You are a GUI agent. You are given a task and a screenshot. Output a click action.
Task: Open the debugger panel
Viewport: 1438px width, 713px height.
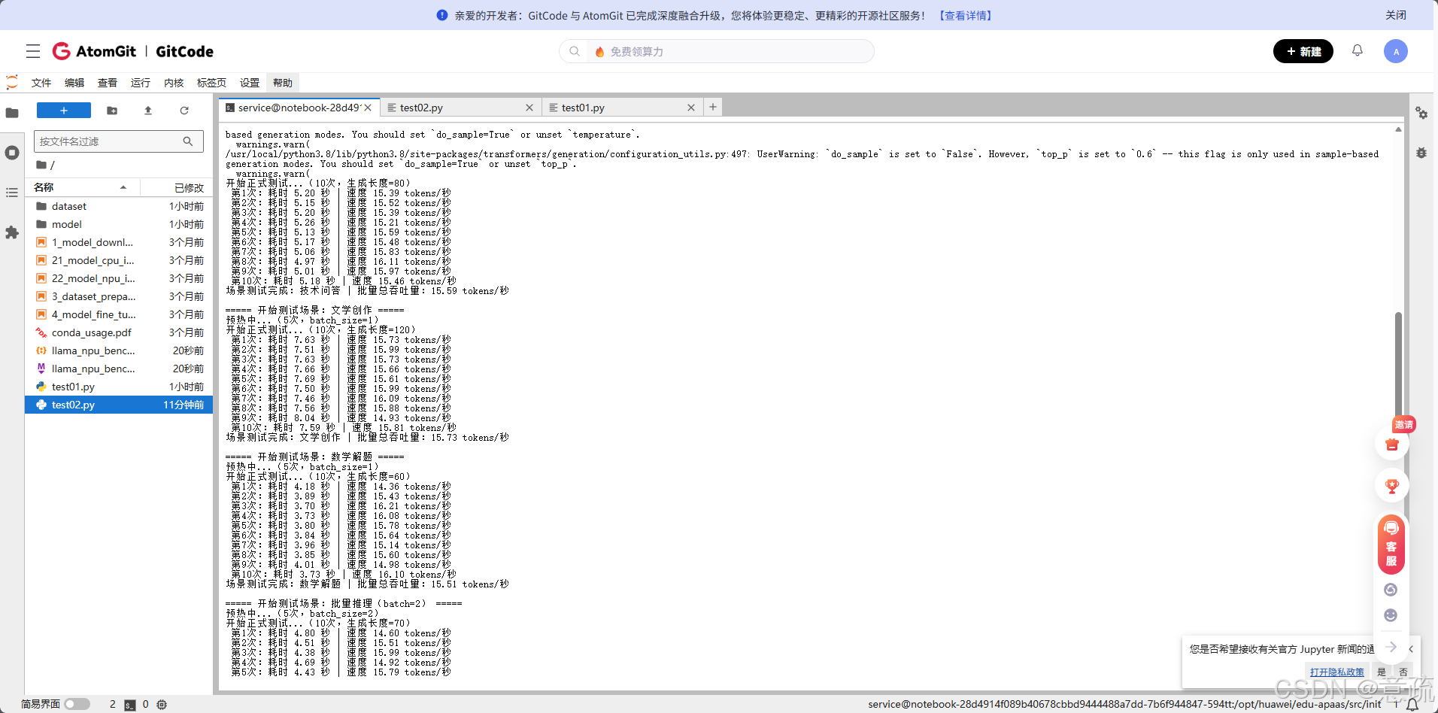pyautogui.click(x=1421, y=153)
